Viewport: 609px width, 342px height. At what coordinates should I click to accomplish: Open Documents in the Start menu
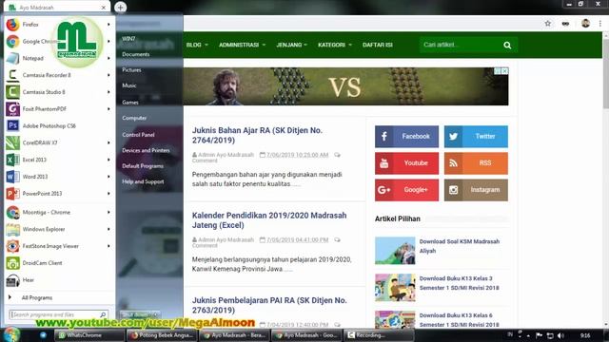click(x=135, y=54)
